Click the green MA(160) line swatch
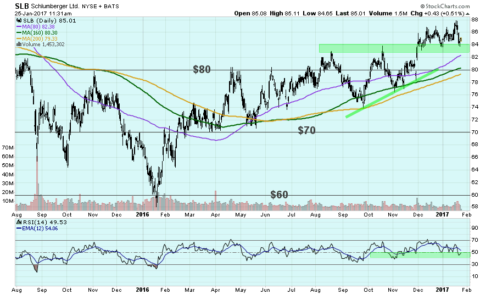 click(19, 33)
